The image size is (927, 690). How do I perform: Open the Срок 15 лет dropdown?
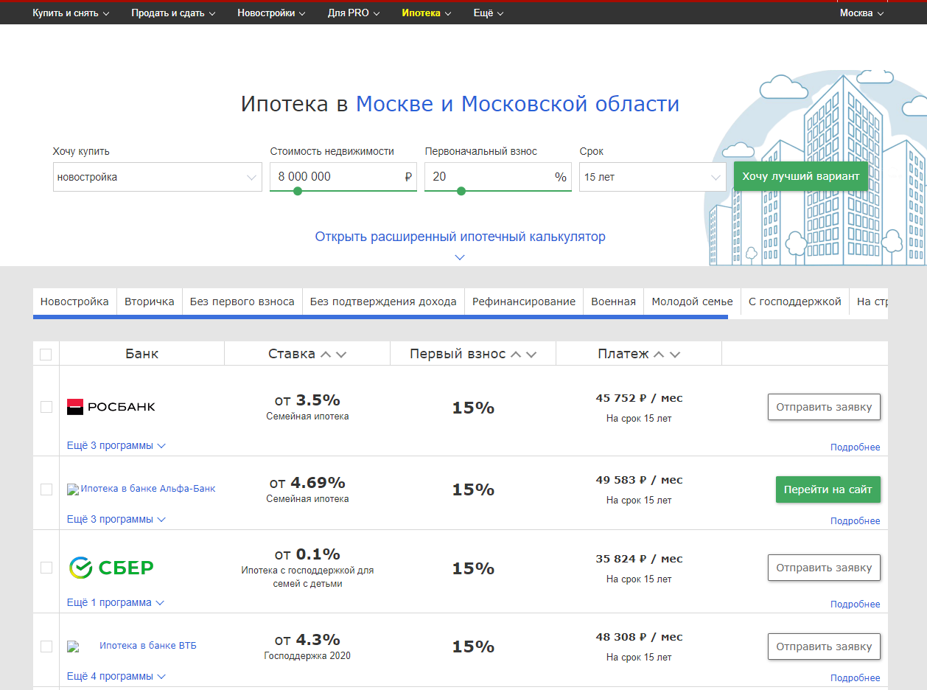653,177
